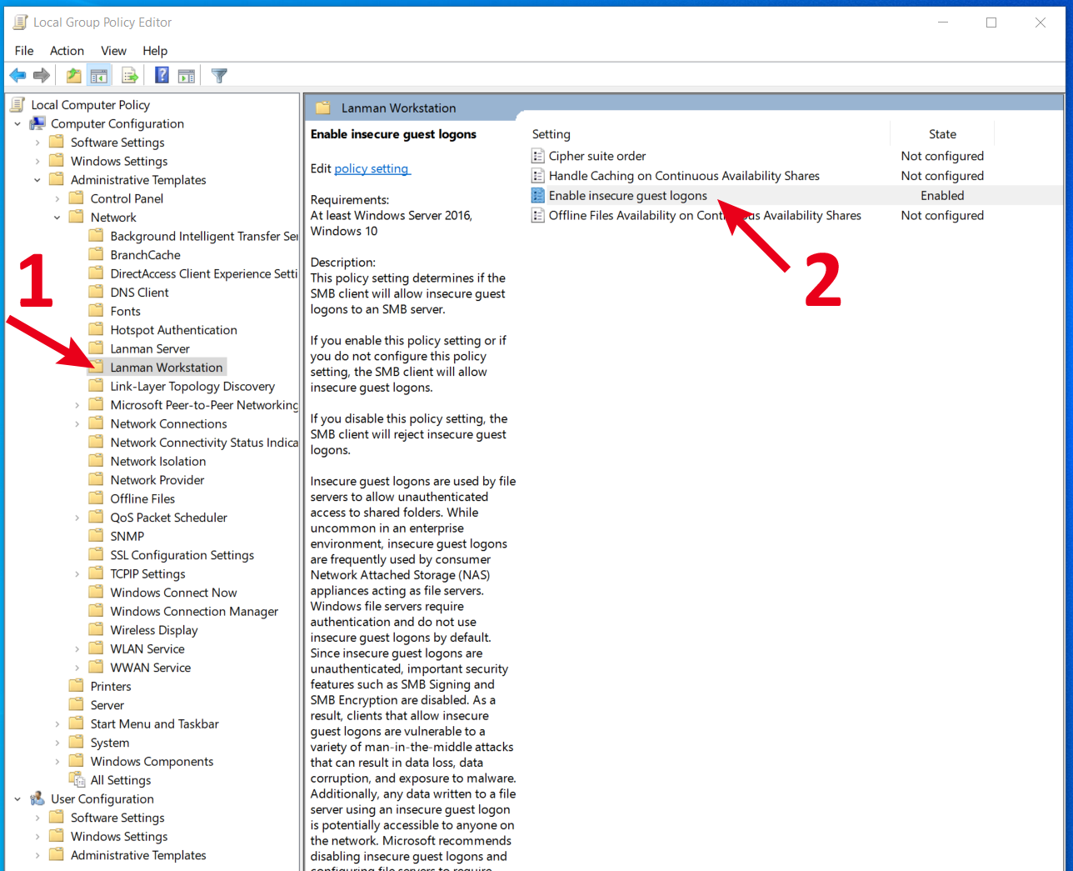Open Help via the question mark icon
Viewport: 1073px width, 871px height.
[x=161, y=75]
